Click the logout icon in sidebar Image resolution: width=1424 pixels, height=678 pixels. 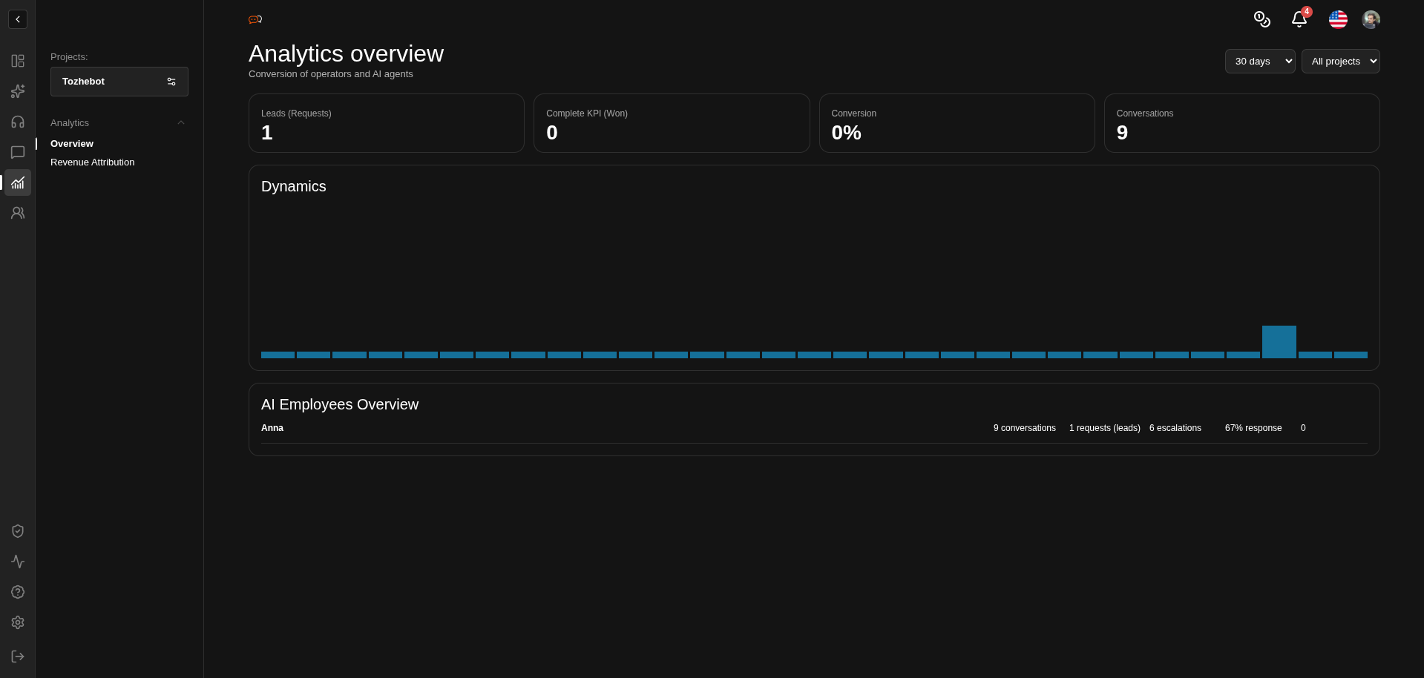pyautogui.click(x=18, y=656)
